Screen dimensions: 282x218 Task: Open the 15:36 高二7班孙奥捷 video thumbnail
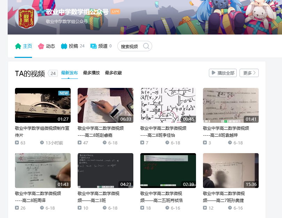(230, 170)
